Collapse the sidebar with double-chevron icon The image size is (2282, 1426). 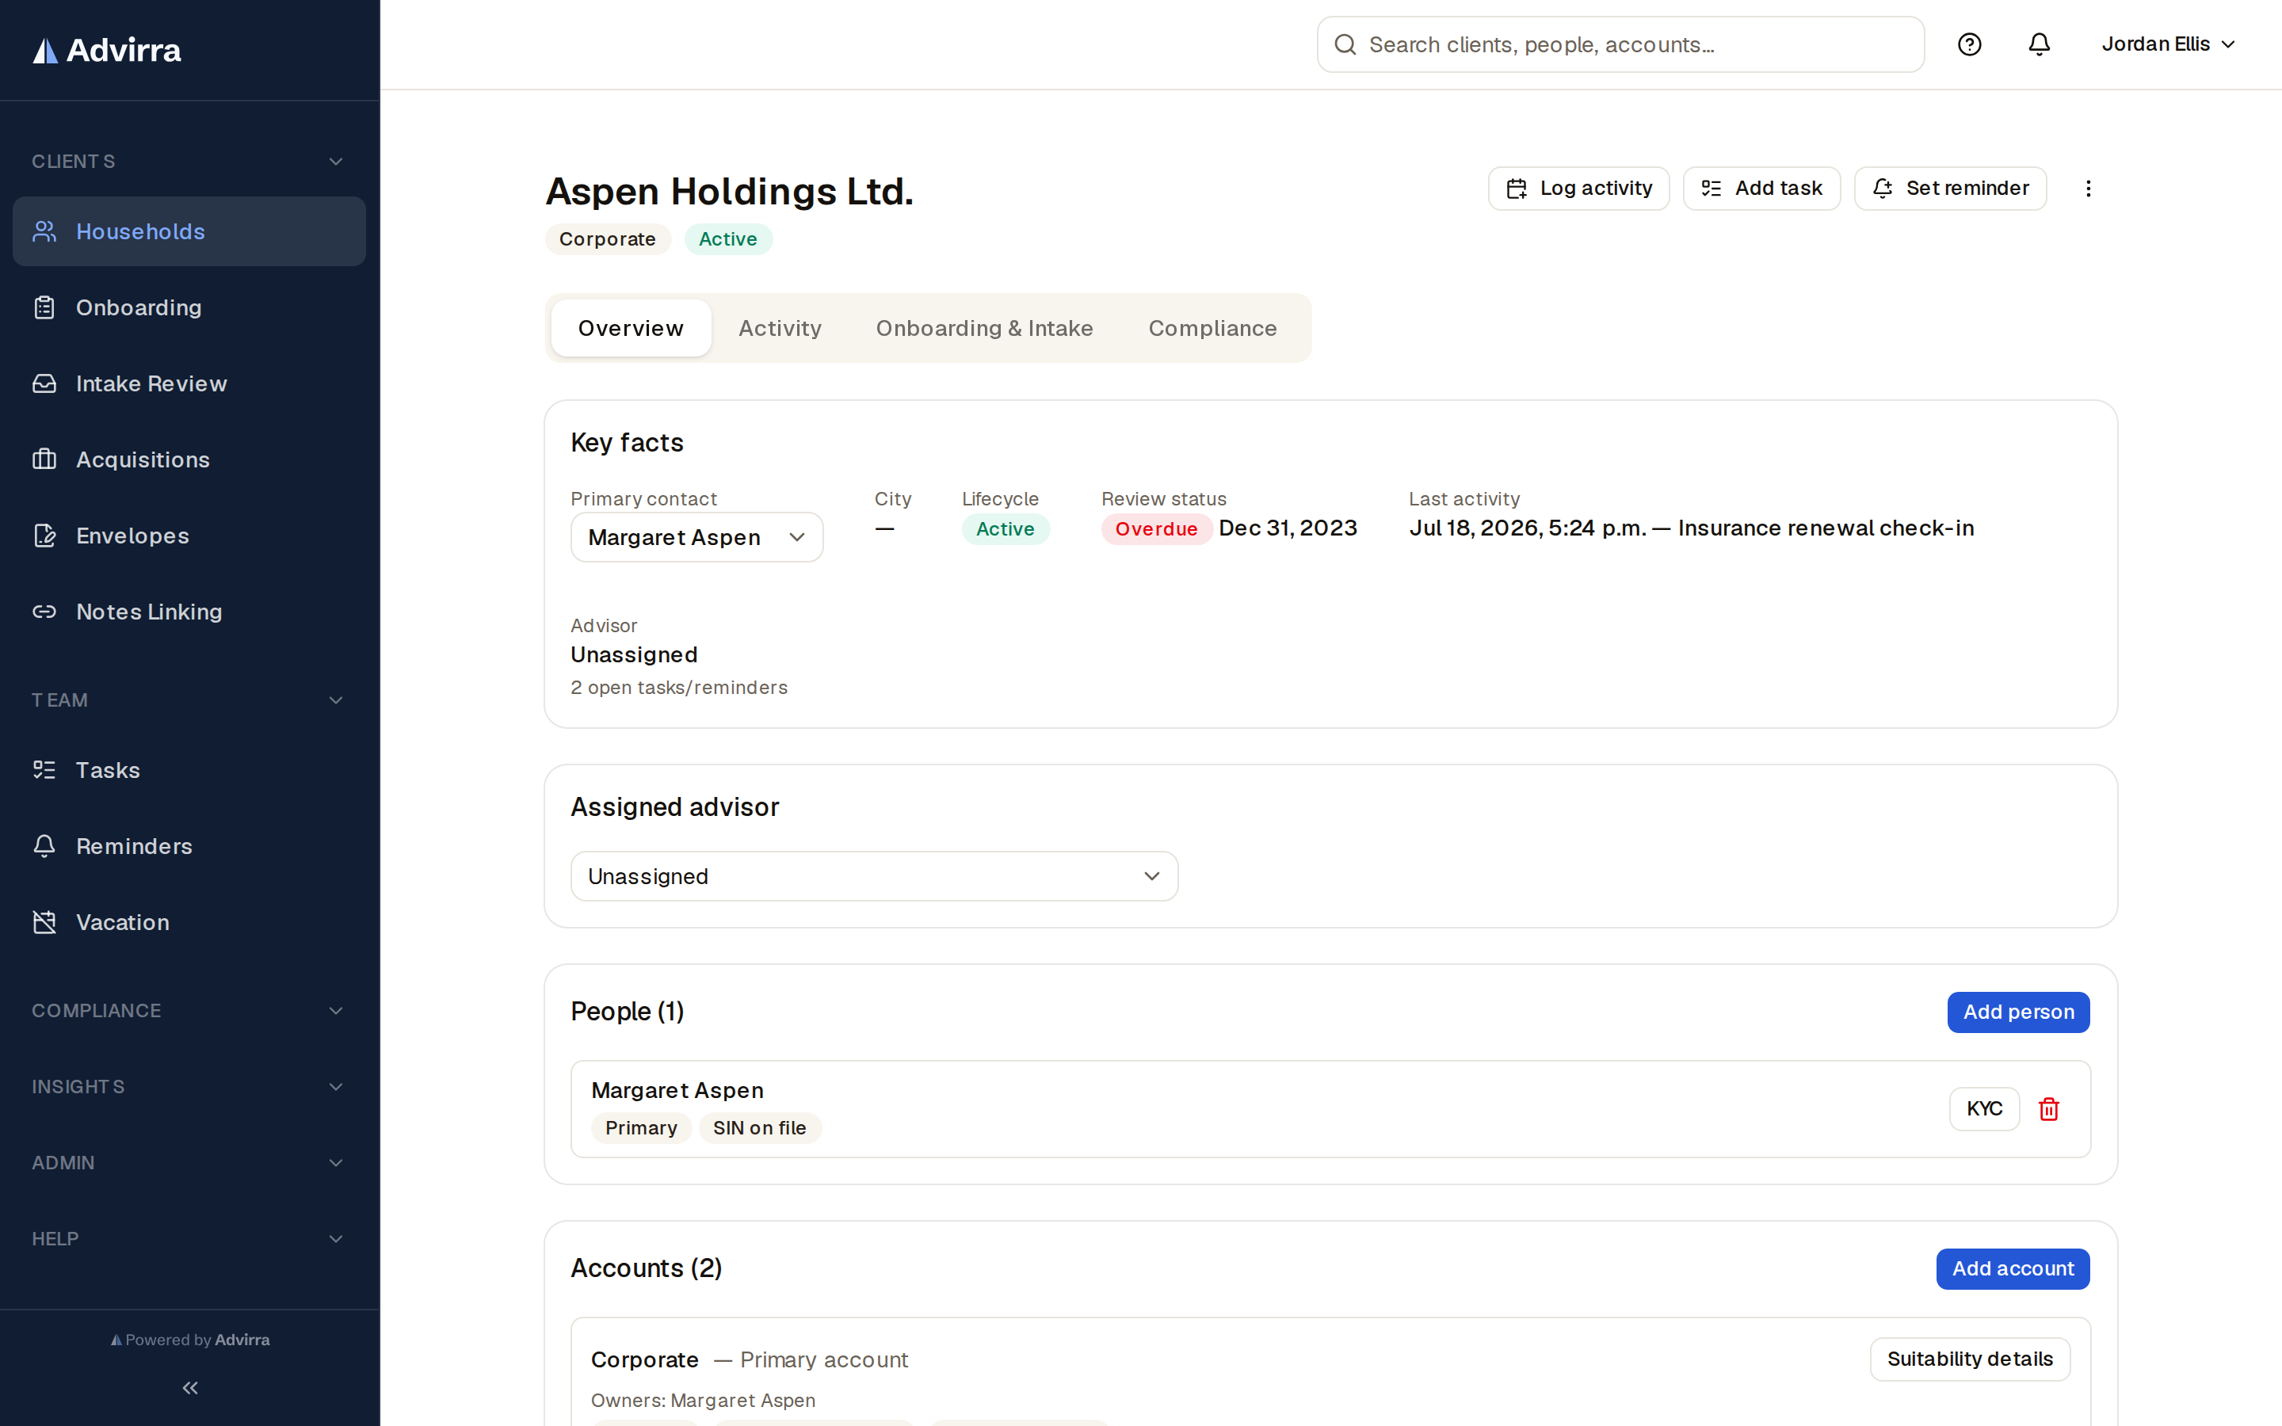[190, 1388]
